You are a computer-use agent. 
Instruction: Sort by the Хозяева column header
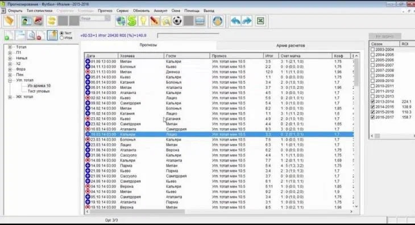click(141, 56)
